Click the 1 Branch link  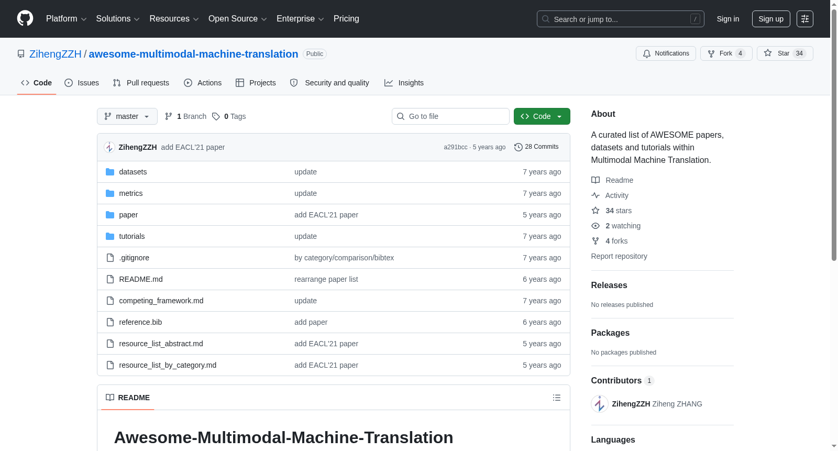tap(186, 116)
